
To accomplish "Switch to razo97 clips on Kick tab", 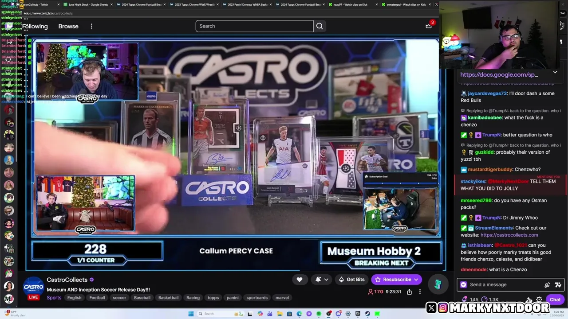I will [351, 4].
